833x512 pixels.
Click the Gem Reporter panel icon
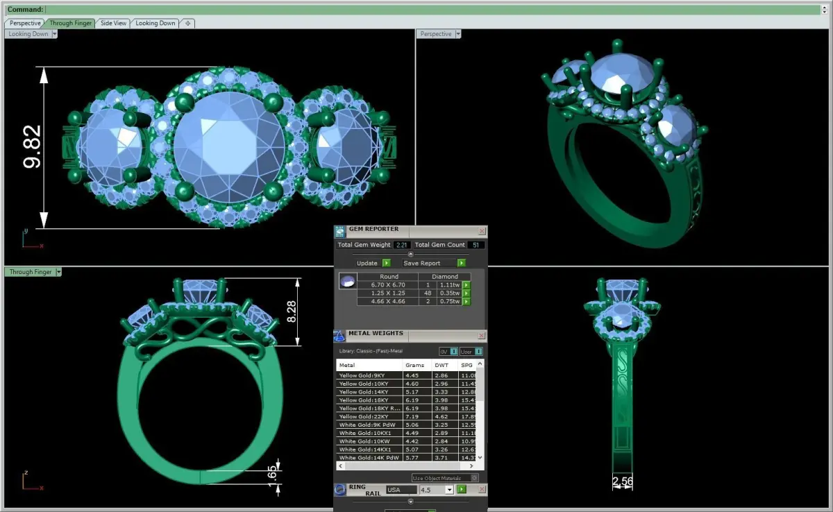point(340,232)
